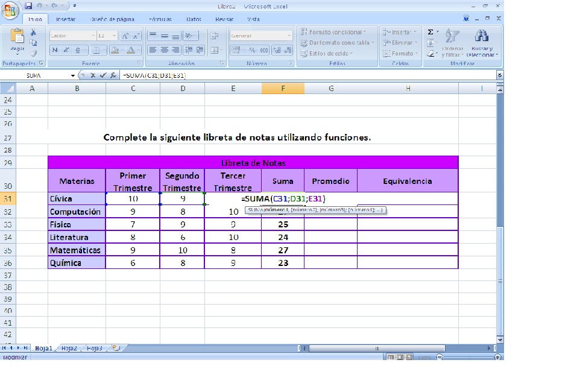Open the Autosuma (Σ) icon

click(x=429, y=31)
